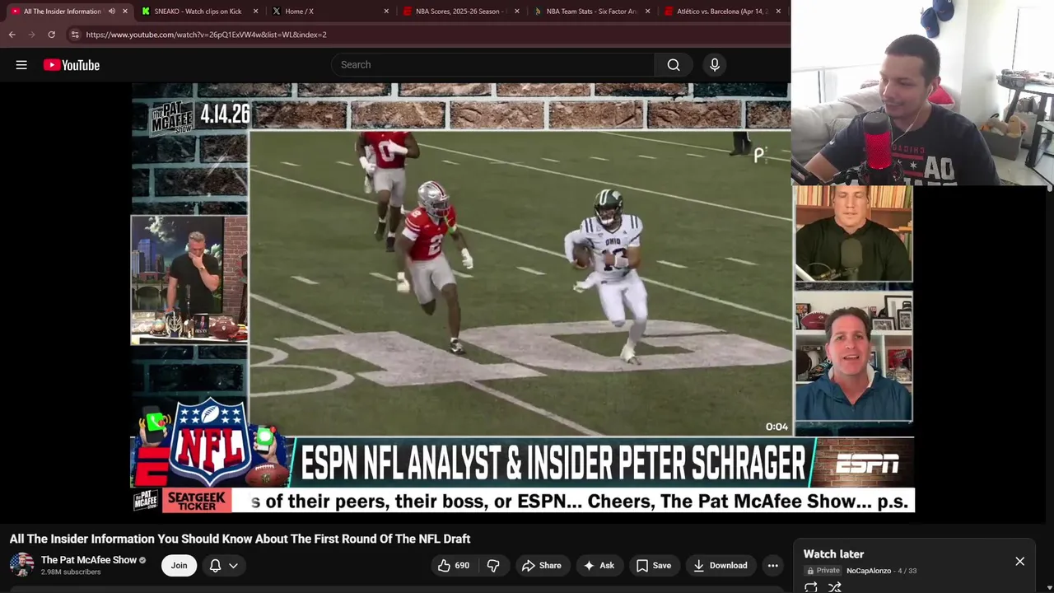Close the NBA Team Stats tab
This screenshot has height=593, width=1054.
tap(648, 12)
